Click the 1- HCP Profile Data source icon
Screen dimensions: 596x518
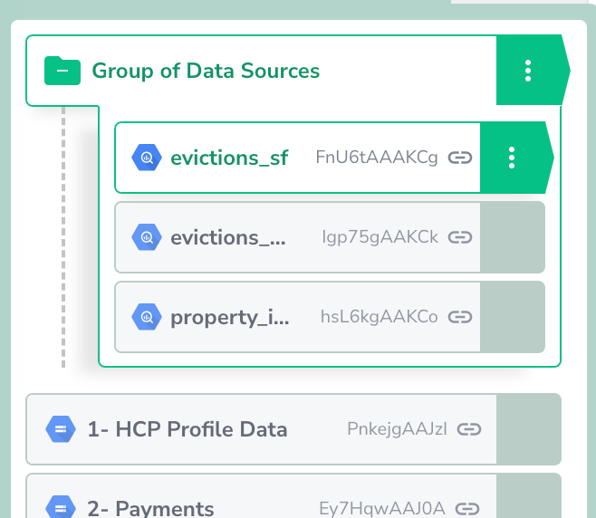point(59,429)
